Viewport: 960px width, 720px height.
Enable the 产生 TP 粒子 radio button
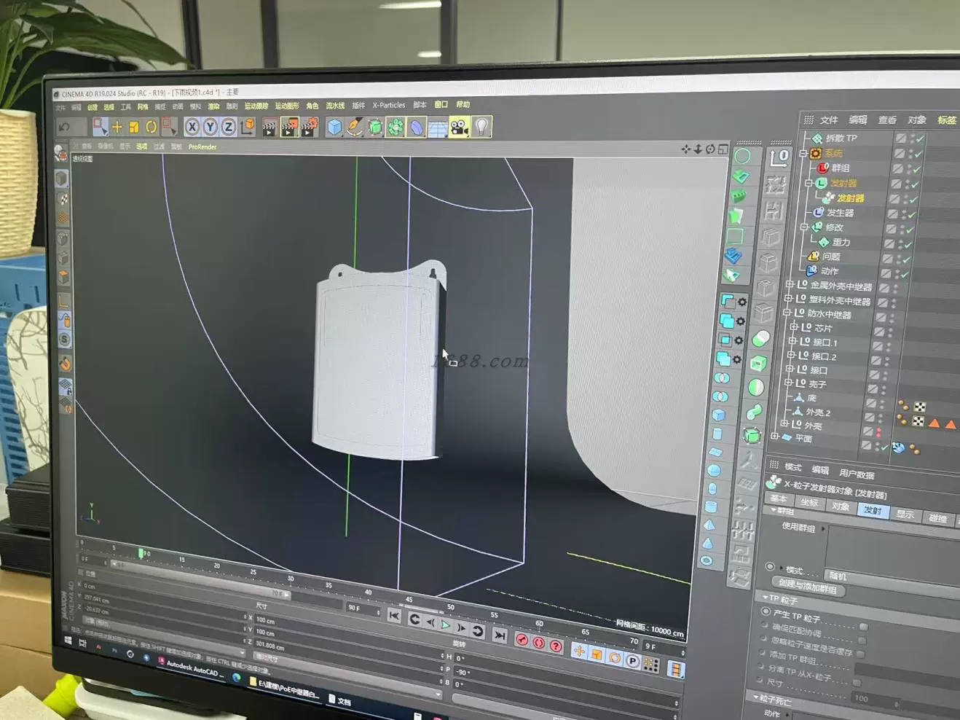766,611
